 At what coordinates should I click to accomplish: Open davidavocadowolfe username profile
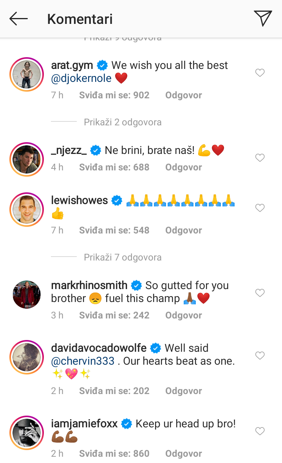(x=99, y=348)
